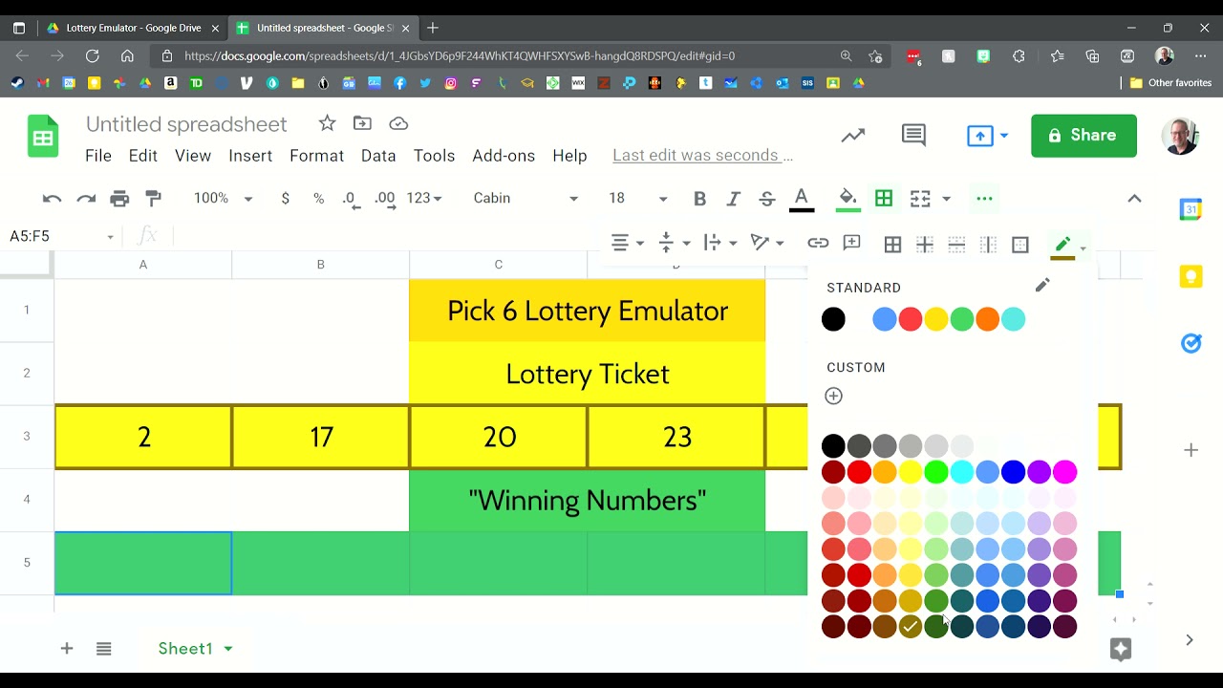This screenshot has width=1223, height=688.
Task: Select the black standard color swatch
Action: click(833, 319)
